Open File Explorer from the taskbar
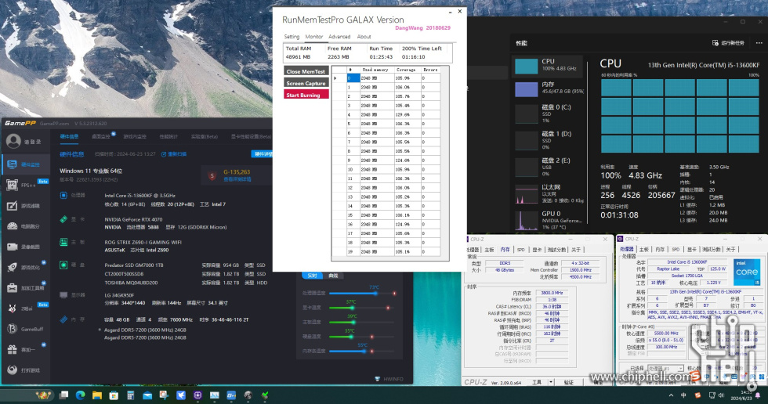Image resolution: width=768 pixels, height=404 pixels. point(97,395)
